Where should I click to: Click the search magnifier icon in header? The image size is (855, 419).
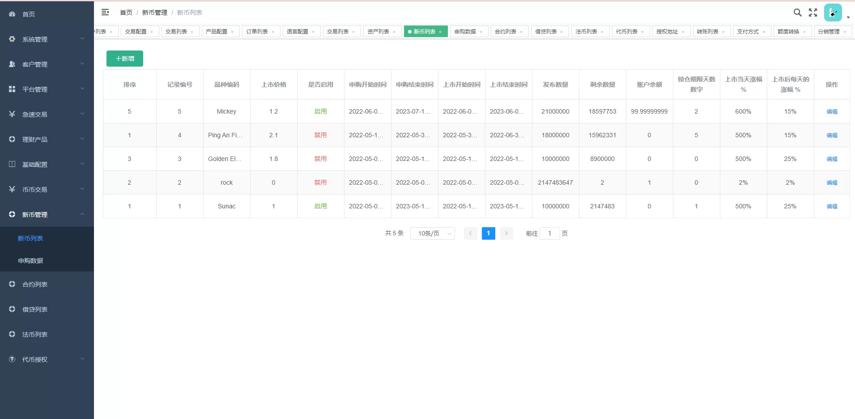797,13
